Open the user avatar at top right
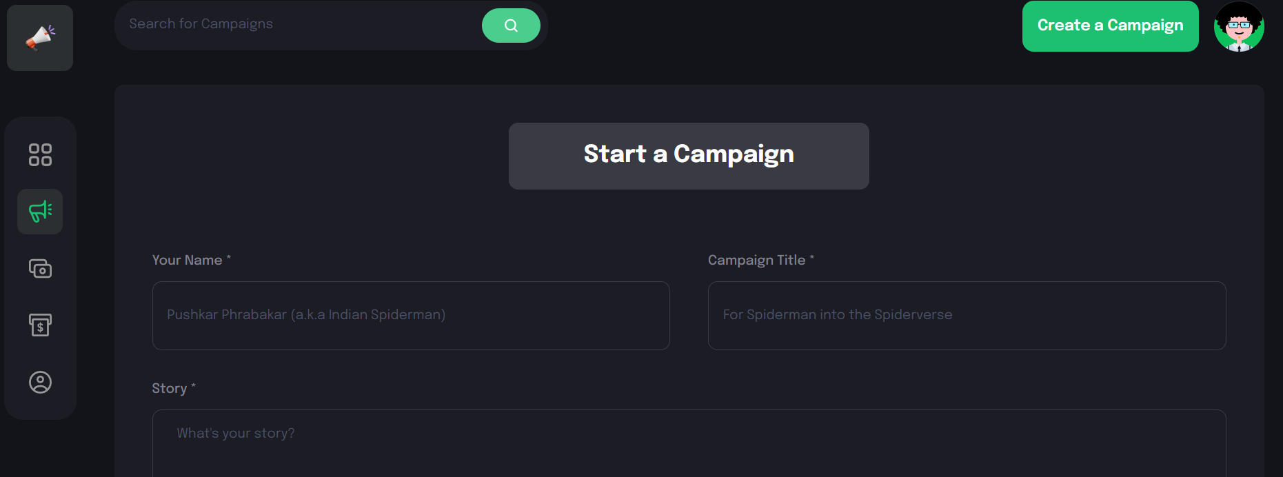This screenshot has height=477, width=1283. [x=1239, y=26]
